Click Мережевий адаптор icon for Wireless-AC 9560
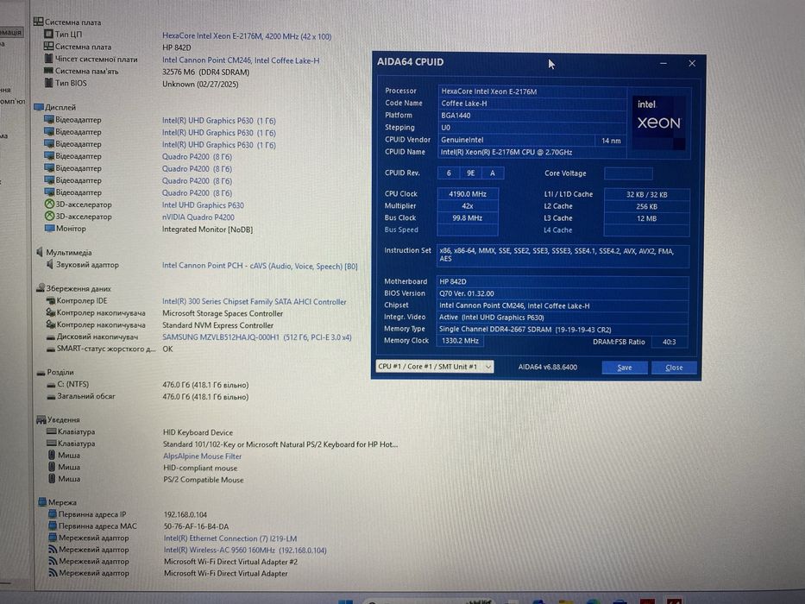This screenshot has width=805, height=604. pos(53,549)
